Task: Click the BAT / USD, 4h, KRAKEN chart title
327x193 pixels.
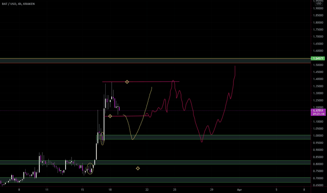Action: pyautogui.click(x=18, y=4)
